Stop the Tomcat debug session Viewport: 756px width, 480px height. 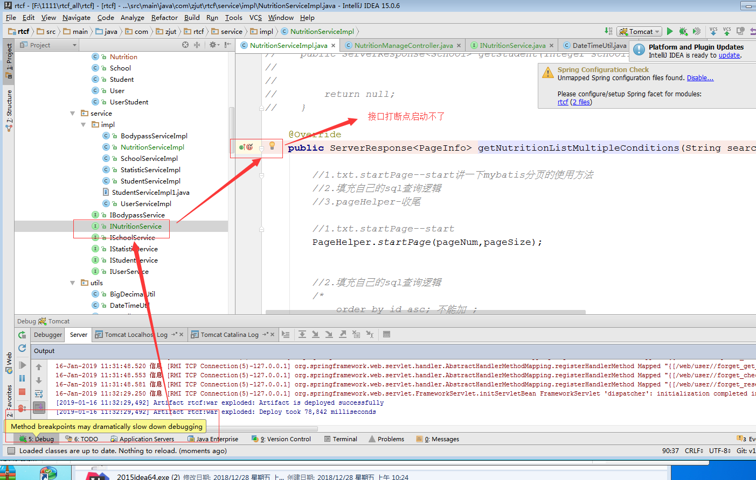(22, 392)
